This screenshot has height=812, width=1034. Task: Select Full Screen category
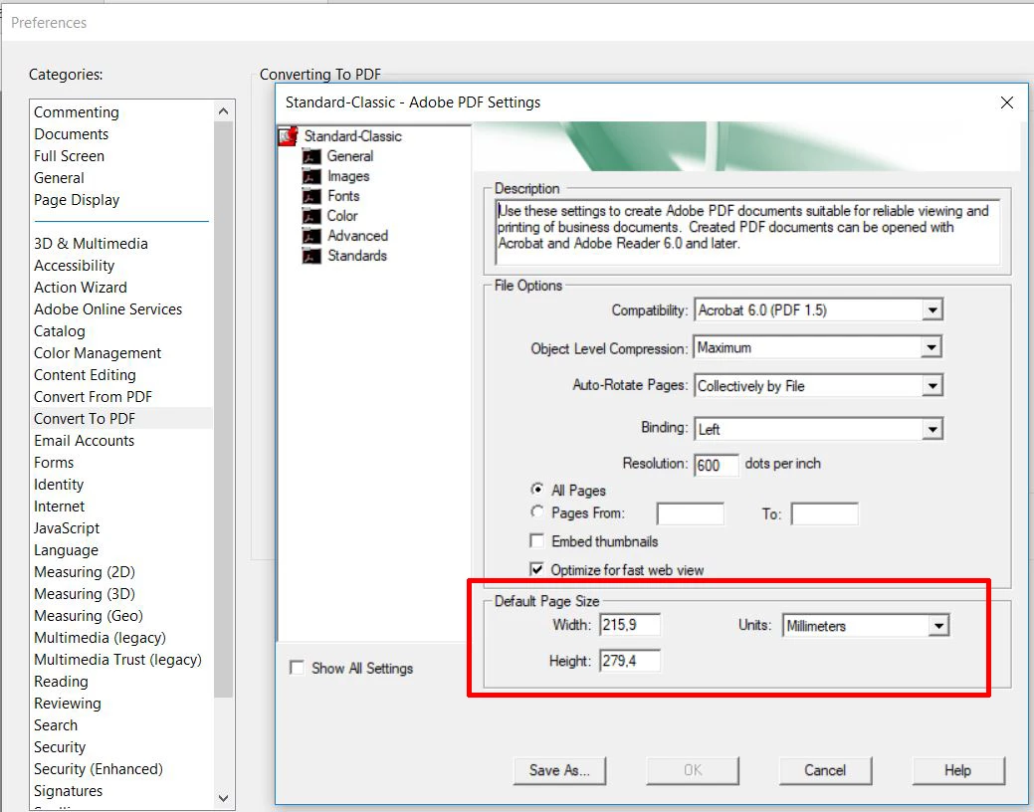pos(70,155)
